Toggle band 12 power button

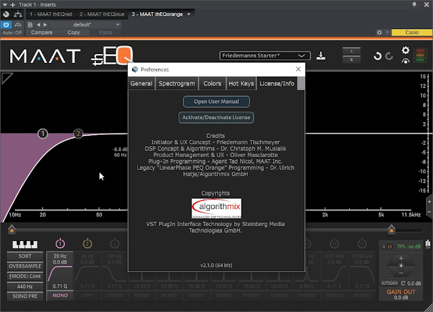tap(362, 244)
